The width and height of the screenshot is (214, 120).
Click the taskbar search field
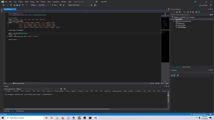pos(24,118)
